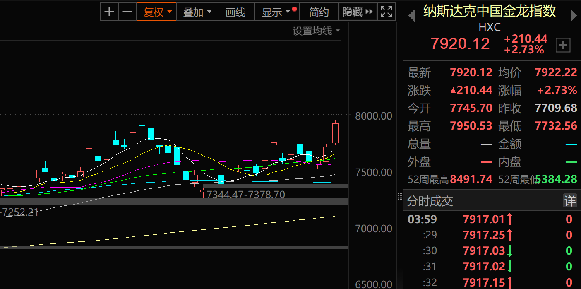Toggle fullscreen chart view icon
581x289 pixels.
tap(386, 12)
